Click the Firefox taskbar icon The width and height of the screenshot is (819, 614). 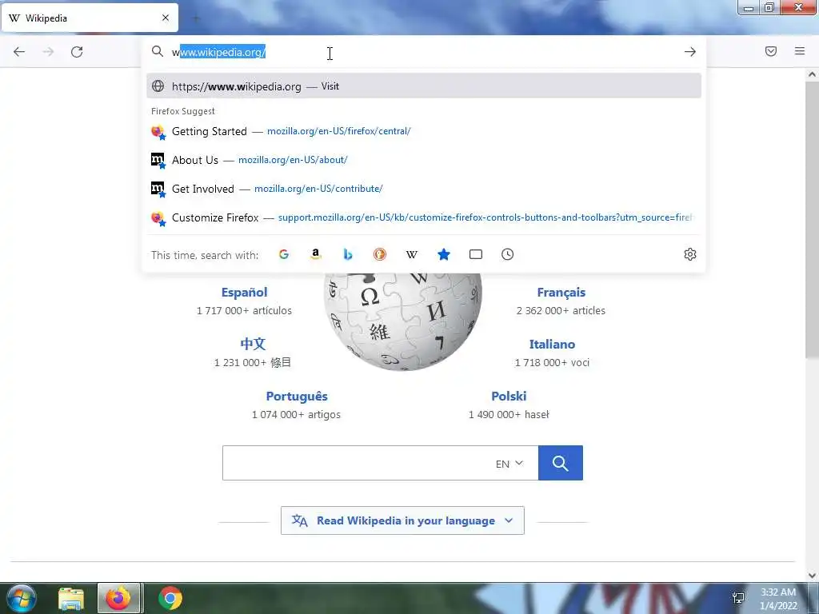pos(118,598)
